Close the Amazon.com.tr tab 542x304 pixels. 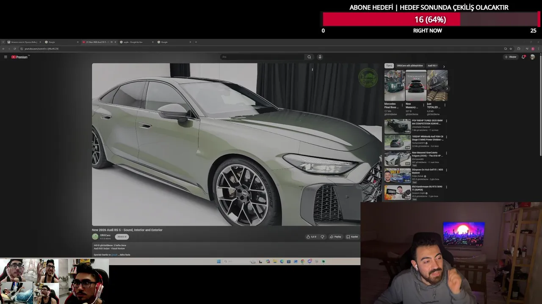click(x=41, y=42)
